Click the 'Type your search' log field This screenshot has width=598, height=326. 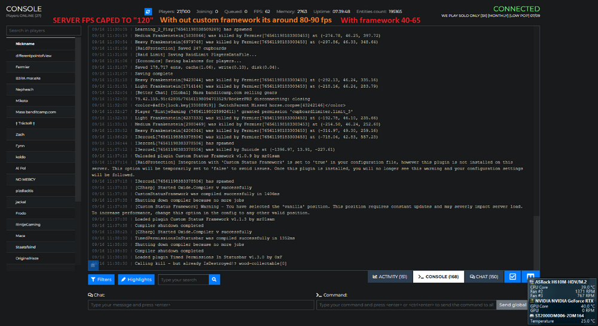point(183,279)
